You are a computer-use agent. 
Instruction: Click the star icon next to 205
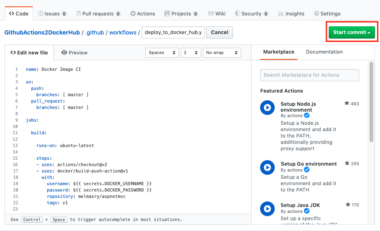pyautogui.click(x=347, y=163)
